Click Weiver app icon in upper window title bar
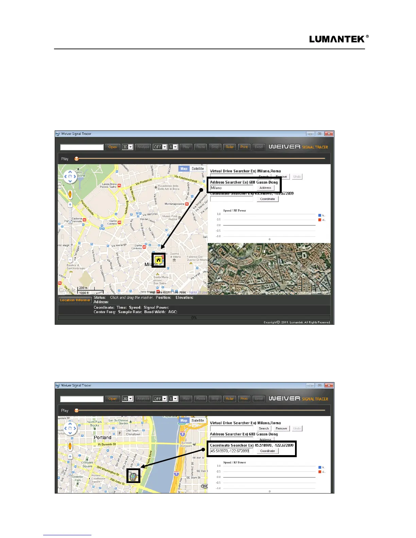 coord(58,134)
